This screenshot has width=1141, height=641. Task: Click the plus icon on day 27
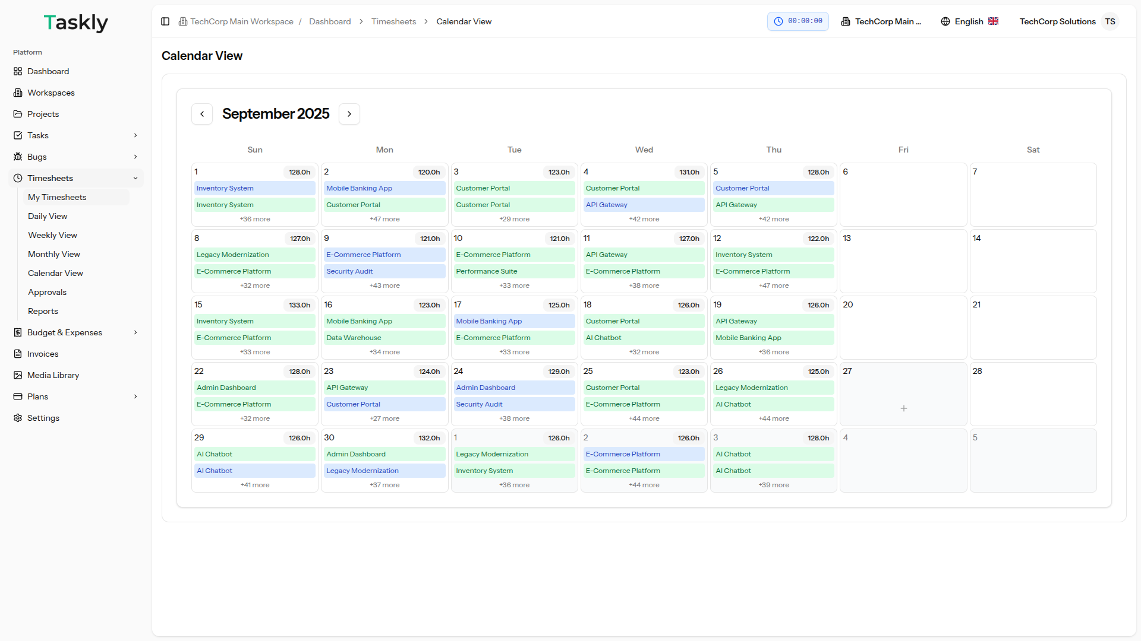tap(903, 408)
